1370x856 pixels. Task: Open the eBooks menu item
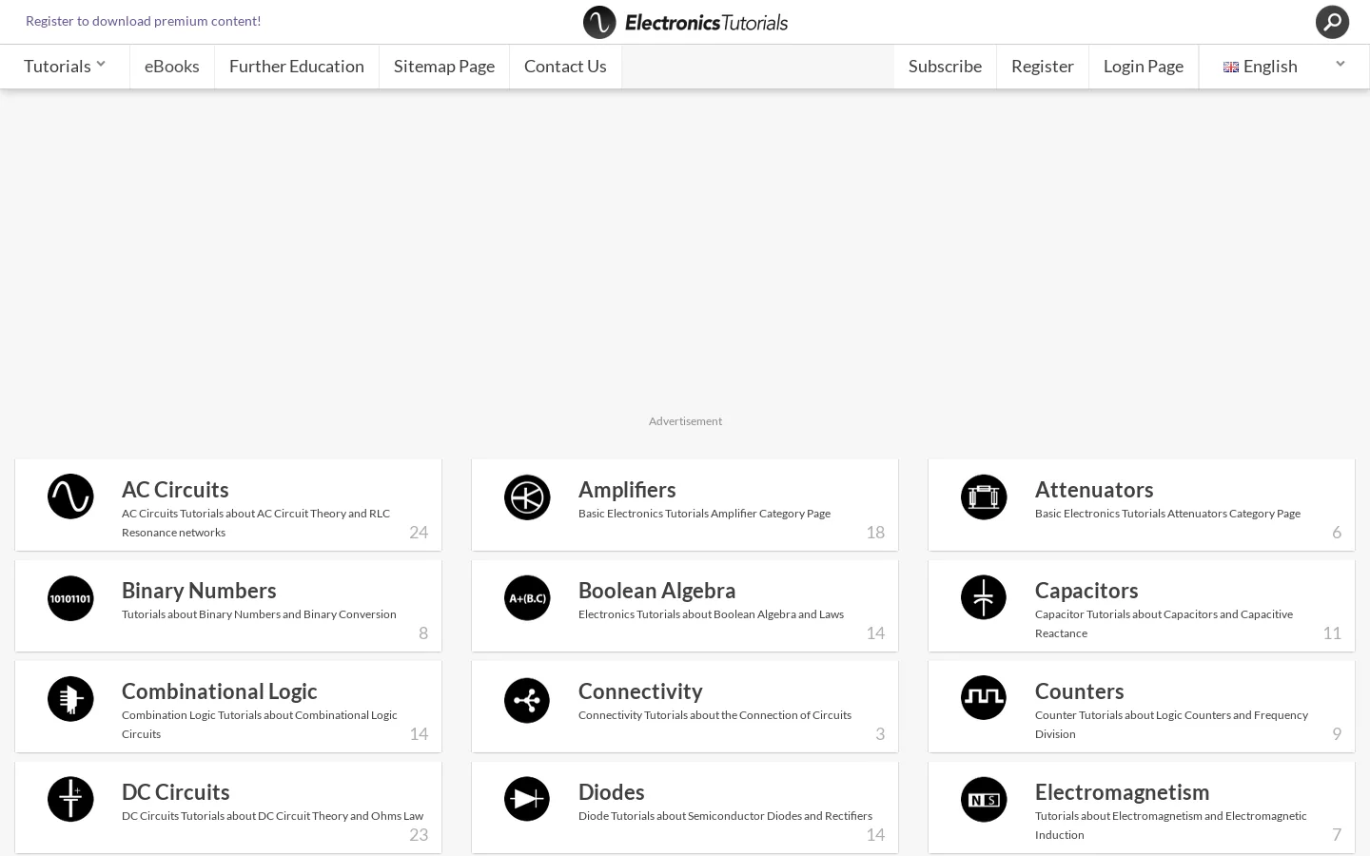coord(172,67)
